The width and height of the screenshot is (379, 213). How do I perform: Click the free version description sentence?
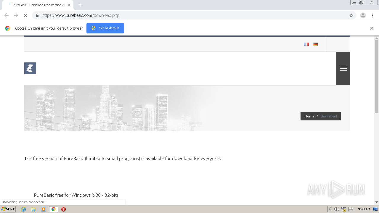[x=123, y=158]
